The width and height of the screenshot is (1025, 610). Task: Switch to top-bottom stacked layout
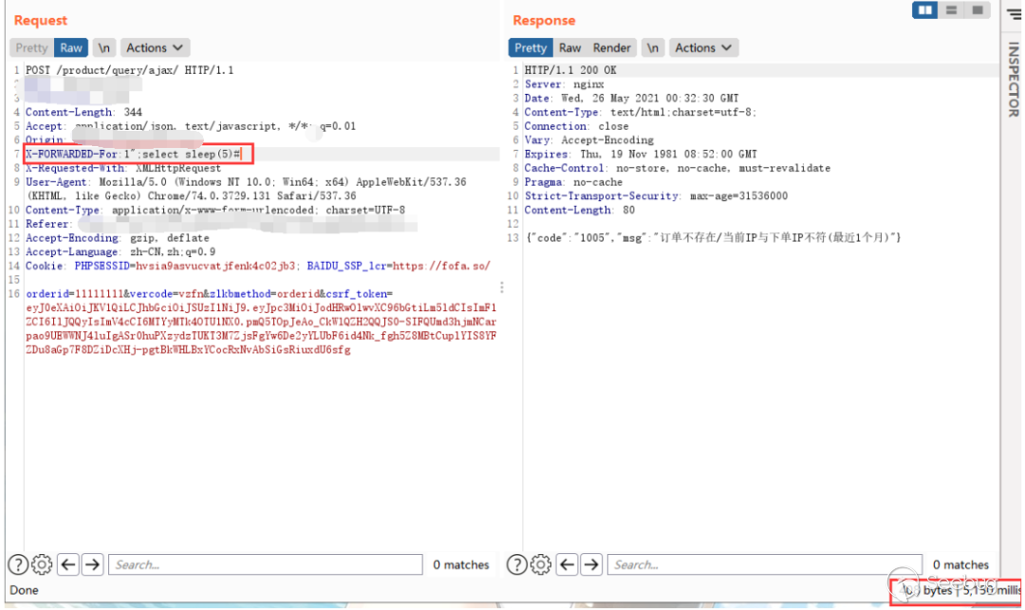pyautogui.click(x=952, y=9)
